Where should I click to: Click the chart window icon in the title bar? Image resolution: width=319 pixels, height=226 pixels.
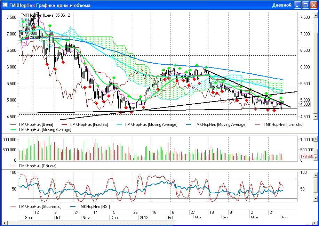click(5, 5)
